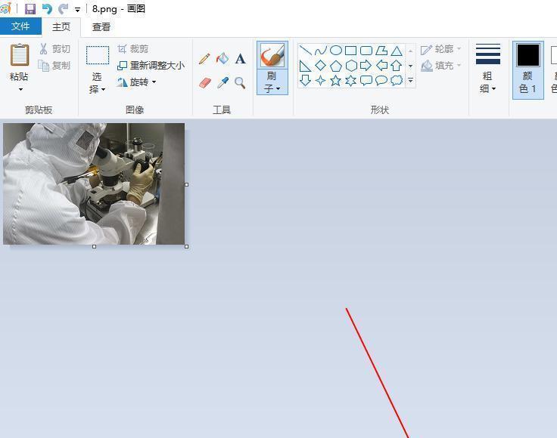Pick the Rounded rectangle shape
Screen dimensions: 557x438
pos(366,51)
